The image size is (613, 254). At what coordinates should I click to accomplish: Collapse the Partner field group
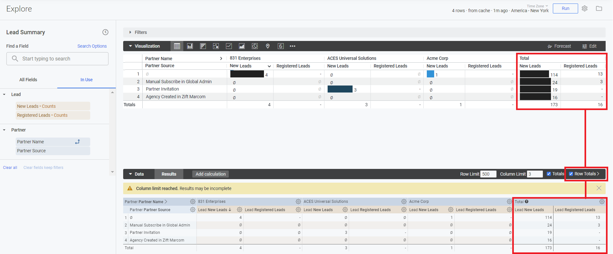[4, 130]
